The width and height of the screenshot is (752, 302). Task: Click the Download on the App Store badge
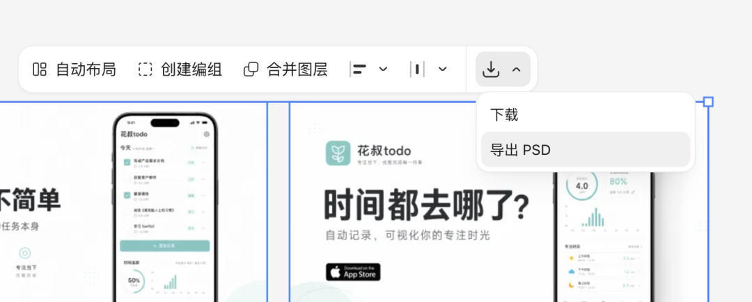click(x=353, y=272)
